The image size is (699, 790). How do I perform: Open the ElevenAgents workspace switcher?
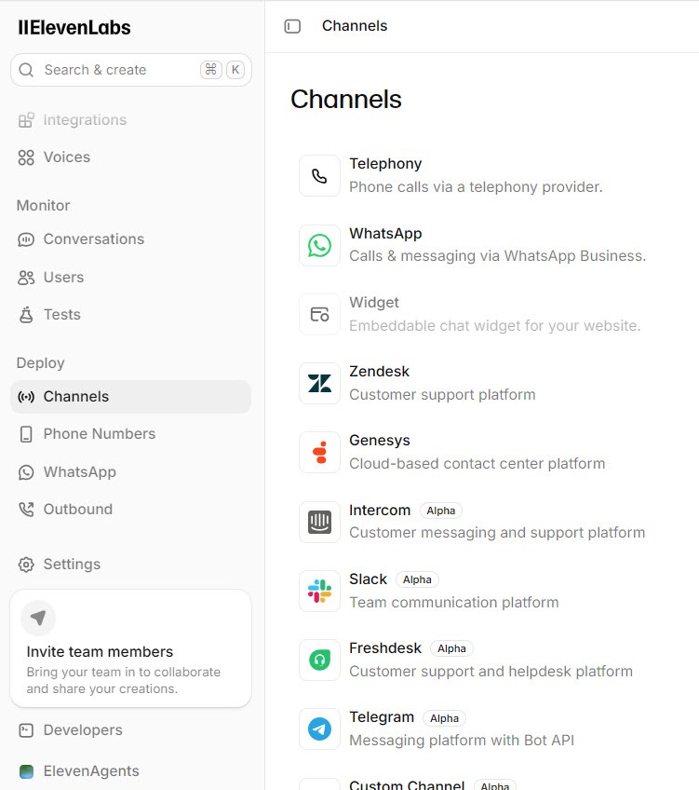(x=131, y=770)
